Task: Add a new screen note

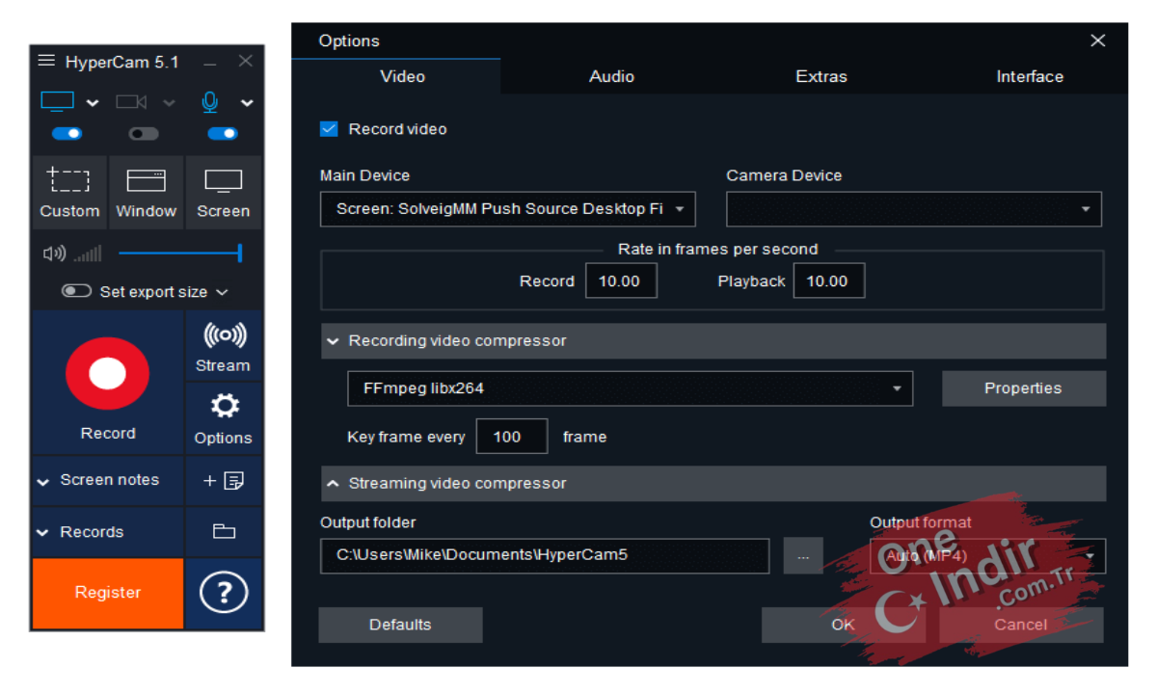Action: point(224,480)
